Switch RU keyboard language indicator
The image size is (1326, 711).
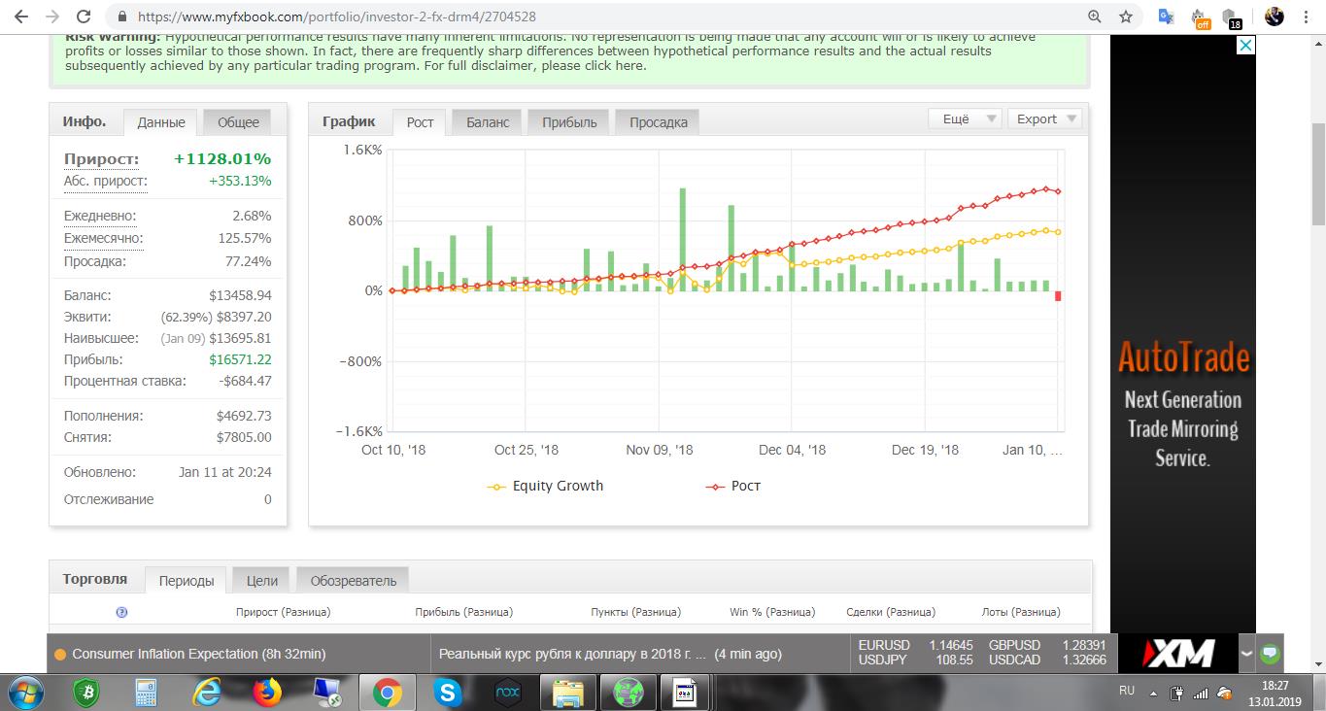tap(1126, 691)
